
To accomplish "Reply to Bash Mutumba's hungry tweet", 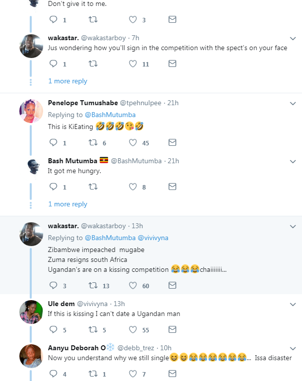I will [x=54, y=187].
